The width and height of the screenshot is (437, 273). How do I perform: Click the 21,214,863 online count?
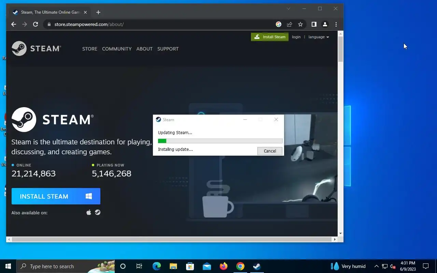coord(33,173)
